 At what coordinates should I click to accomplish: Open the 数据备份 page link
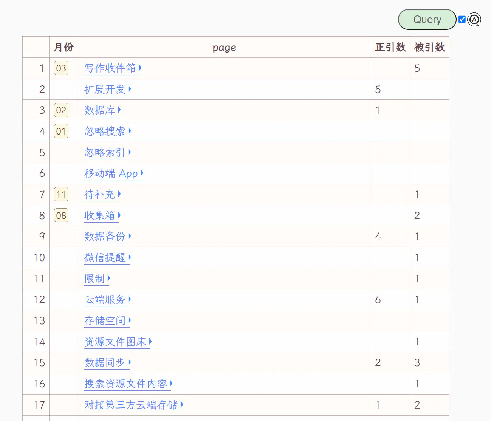pos(105,236)
